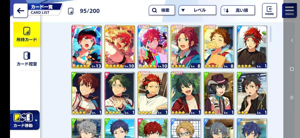Screen dimensions: 300x138
Task: Select the Lv.13 card with blue cap
Action: coord(86,47)
